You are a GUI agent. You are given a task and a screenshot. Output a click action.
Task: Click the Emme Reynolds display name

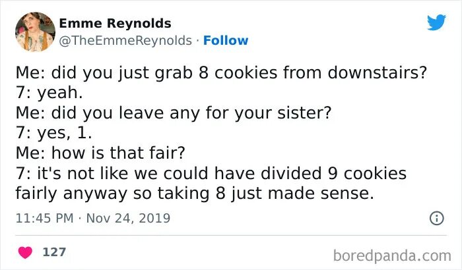(x=115, y=23)
